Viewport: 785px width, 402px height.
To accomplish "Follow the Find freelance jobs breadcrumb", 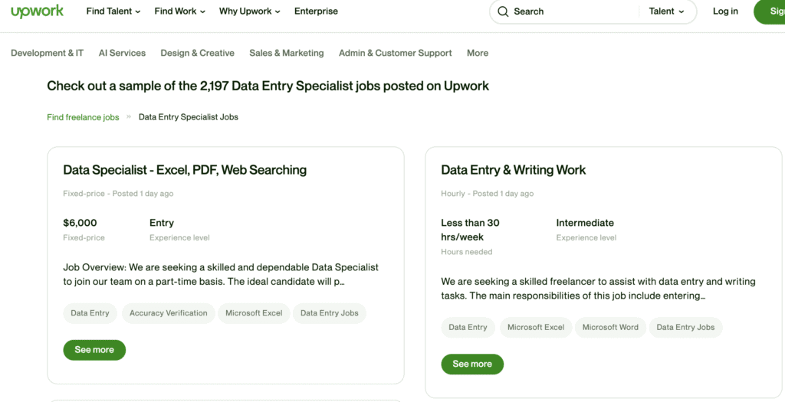I will tap(83, 117).
